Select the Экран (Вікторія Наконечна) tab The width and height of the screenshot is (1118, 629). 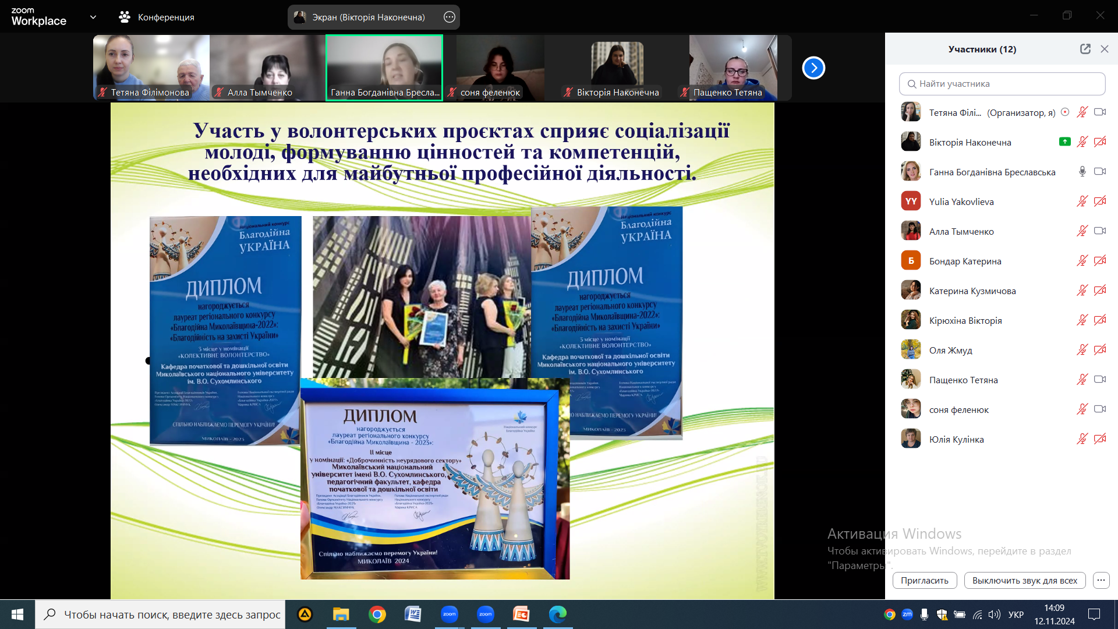click(x=368, y=17)
